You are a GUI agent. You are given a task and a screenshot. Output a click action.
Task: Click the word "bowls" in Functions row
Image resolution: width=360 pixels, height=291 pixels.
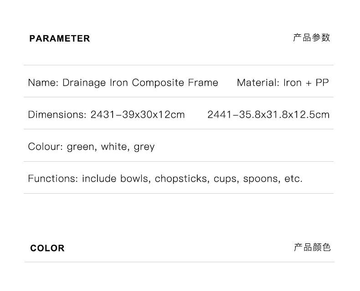coord(135,179)
